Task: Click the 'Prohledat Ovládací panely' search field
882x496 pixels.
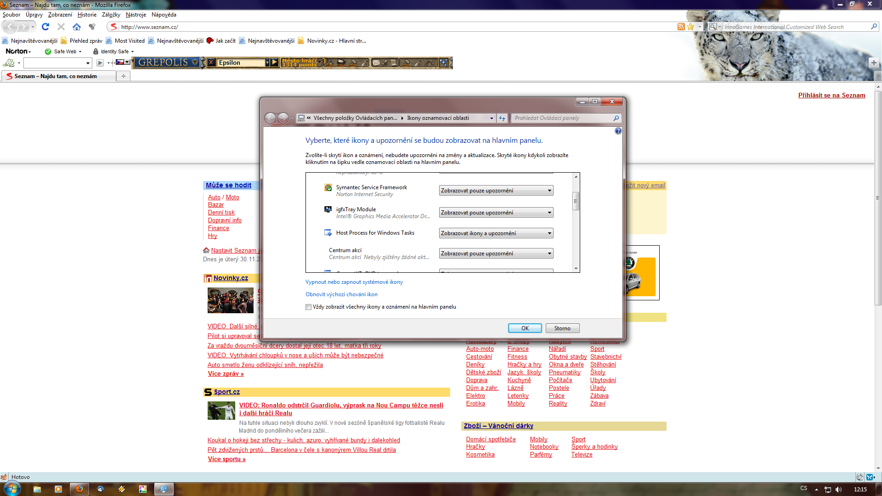Action: point(563,118)
